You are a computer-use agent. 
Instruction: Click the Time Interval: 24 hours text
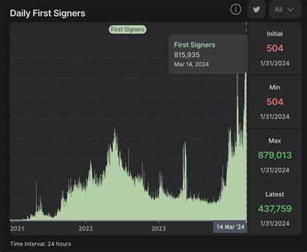(x=40, y=244)
